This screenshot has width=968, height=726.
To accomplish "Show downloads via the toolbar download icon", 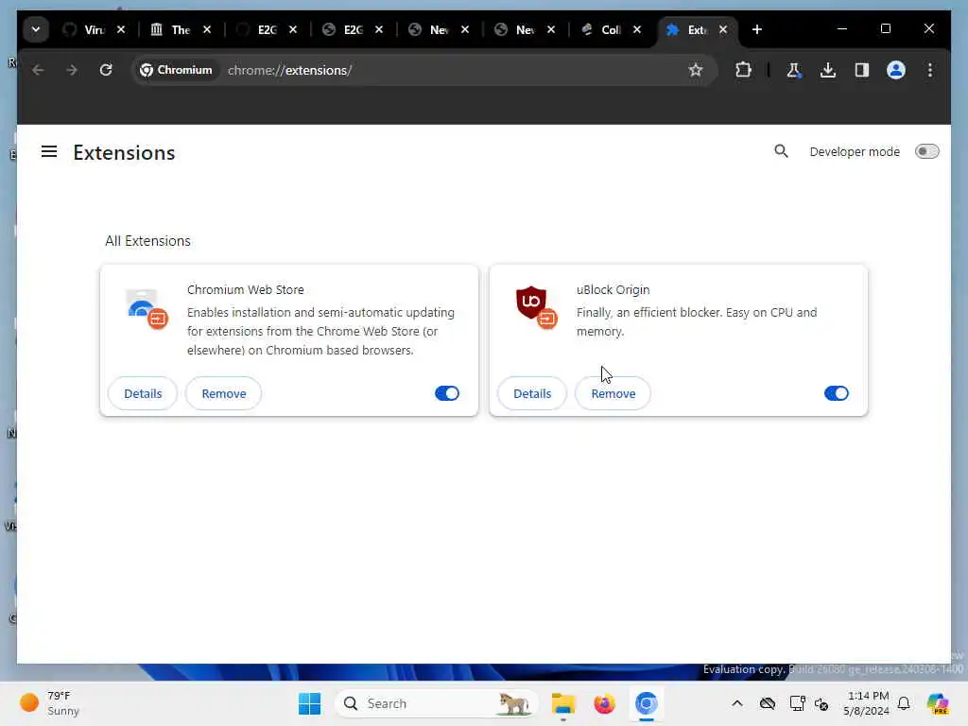I will (828, 70).
